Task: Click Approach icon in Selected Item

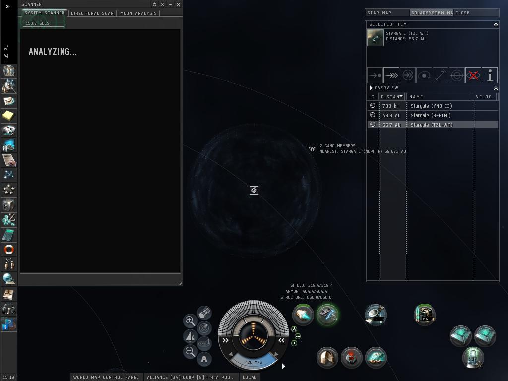Action: click(375, 75)
